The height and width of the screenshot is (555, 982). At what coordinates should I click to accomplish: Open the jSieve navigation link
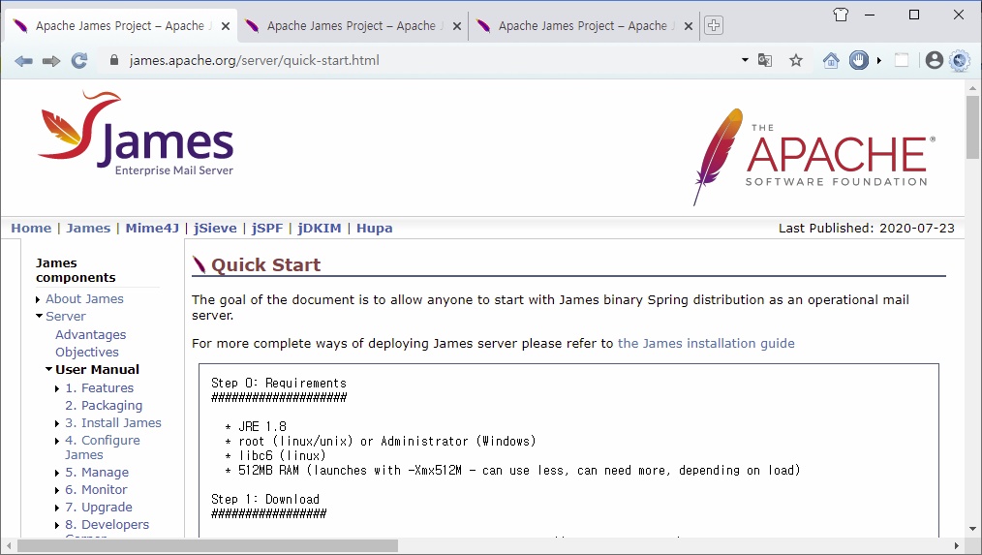215,228
